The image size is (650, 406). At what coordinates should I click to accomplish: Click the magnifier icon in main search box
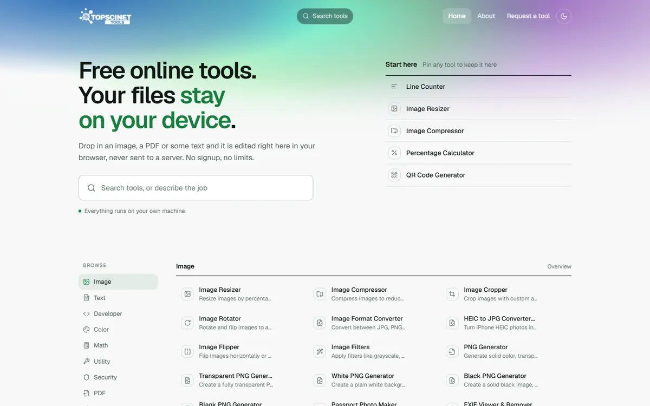(92, 188)
